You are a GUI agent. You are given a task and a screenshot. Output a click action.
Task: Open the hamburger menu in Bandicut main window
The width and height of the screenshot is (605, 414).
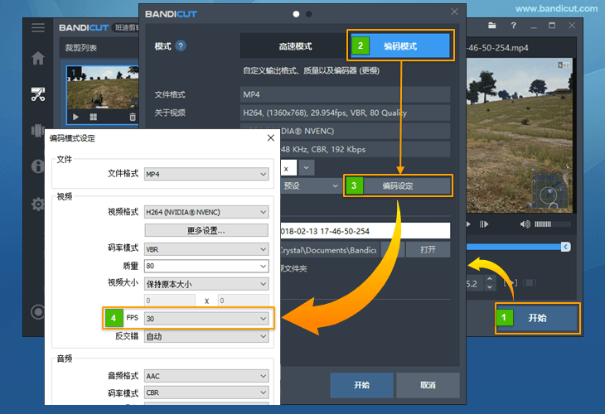point(38,27)
